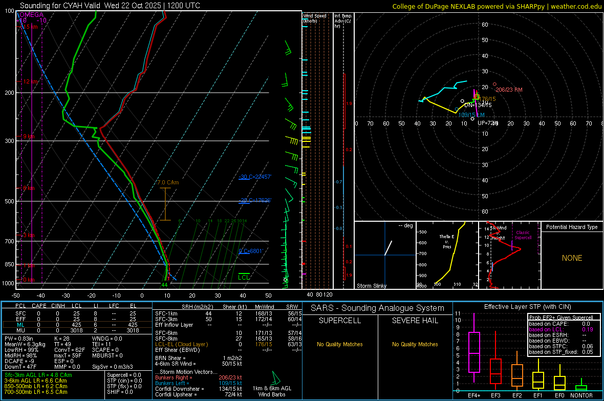604x401 pixels.
Task: Click the magenta based on LCL: probability row
Action: (561, 329)
